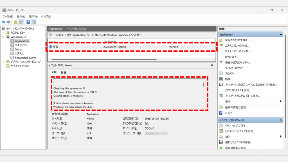
Task: Click コピー action in the event section
Action: 228,137
